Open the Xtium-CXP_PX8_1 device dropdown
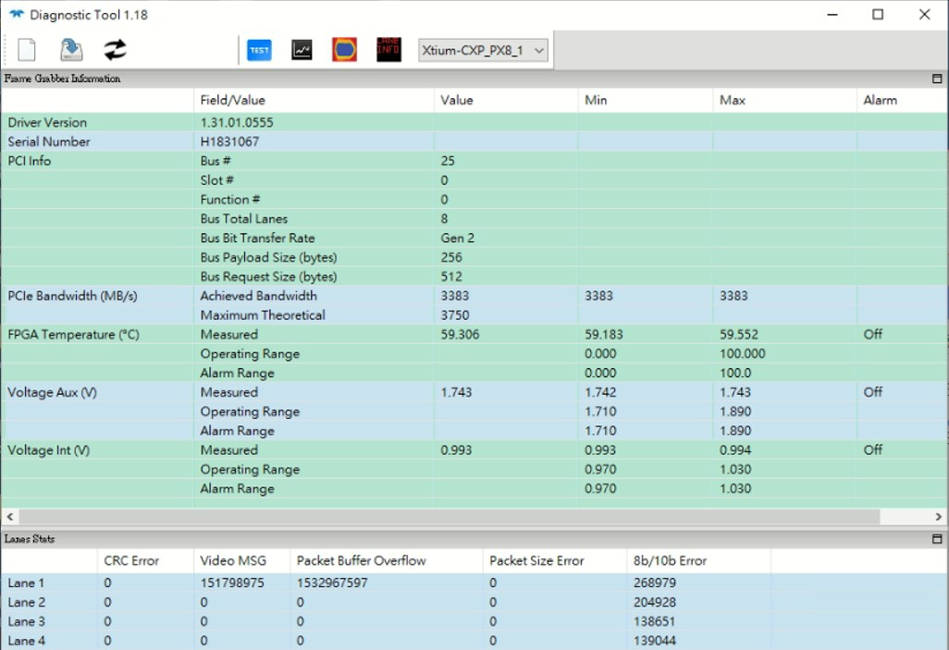Image resolution: width=949 pixels, height=650 pixels. pyautogui.click(x=483, y=50)
